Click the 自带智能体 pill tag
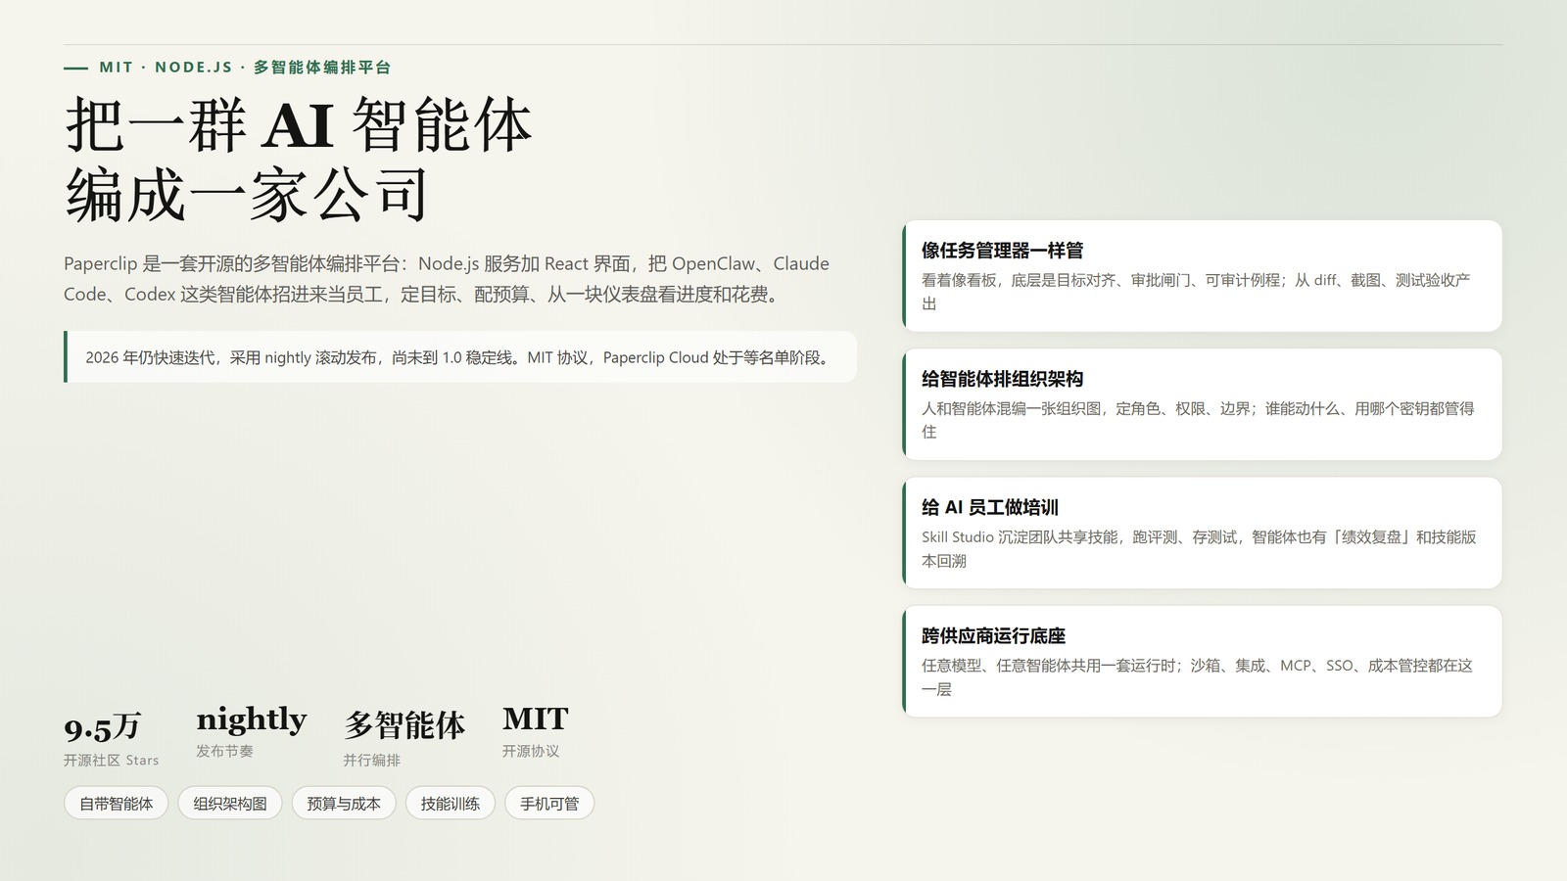This screenshot has width=1567, height=881. point(116,804)
